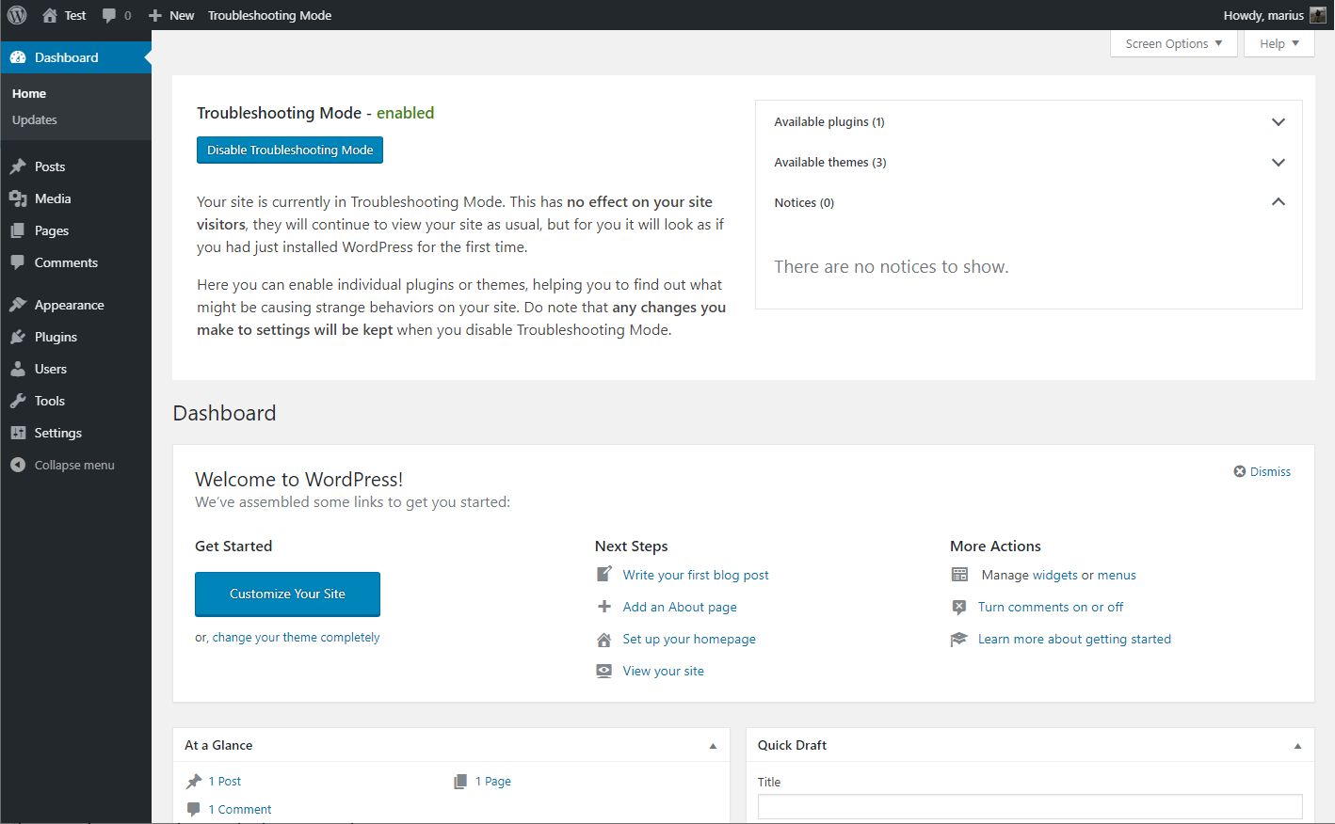
Task: Expand Available plugins section
Action: coord(1278,122)
